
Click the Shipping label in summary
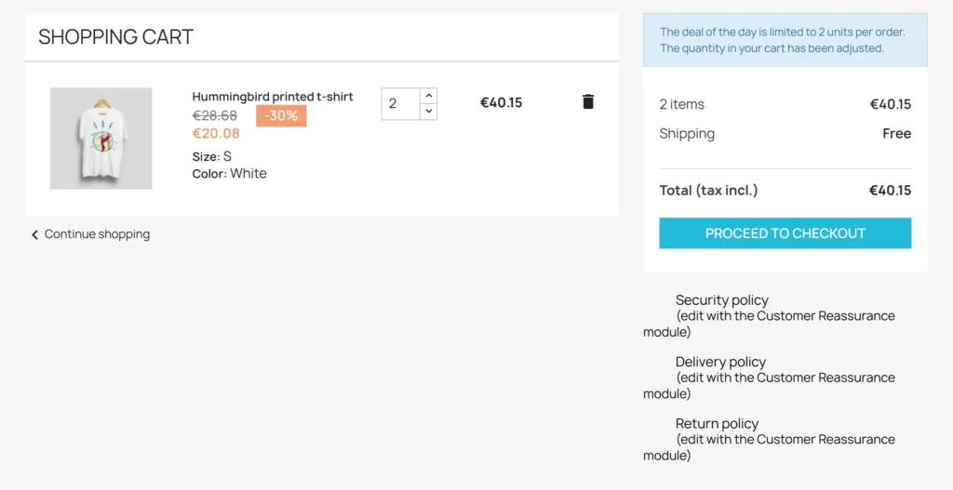[687, 134]
